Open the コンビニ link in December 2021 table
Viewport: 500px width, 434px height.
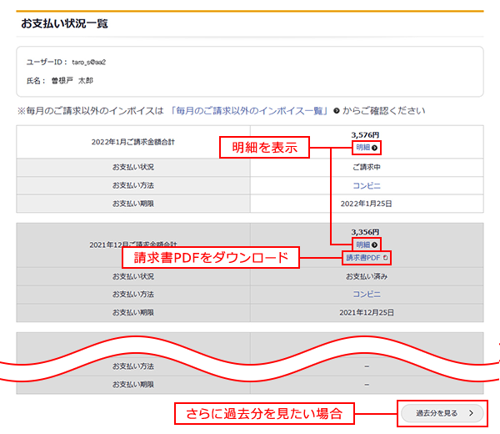click(367, 295)
